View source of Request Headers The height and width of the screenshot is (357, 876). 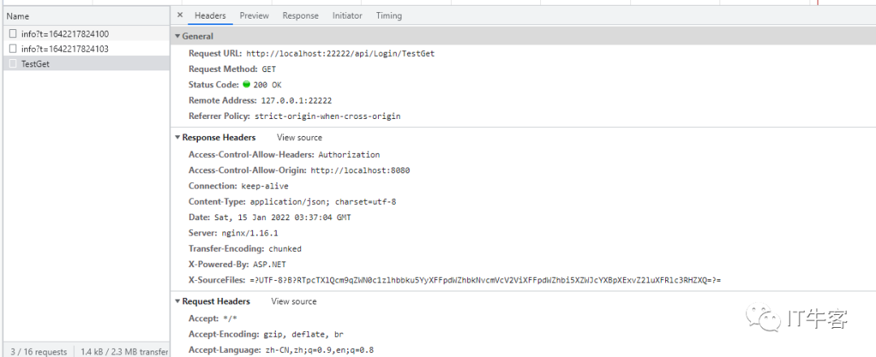pos(294,301)
